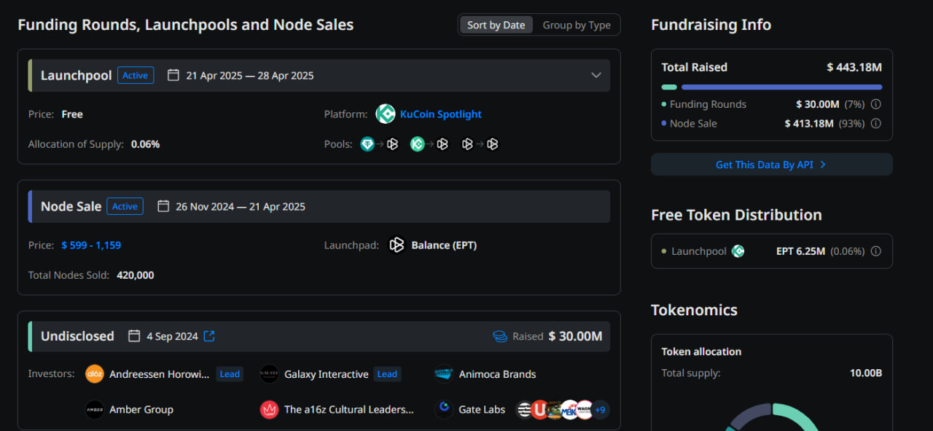Open the KuCoin Spotlight platform link
The image size is (933, 431).
tap(441, 114)
